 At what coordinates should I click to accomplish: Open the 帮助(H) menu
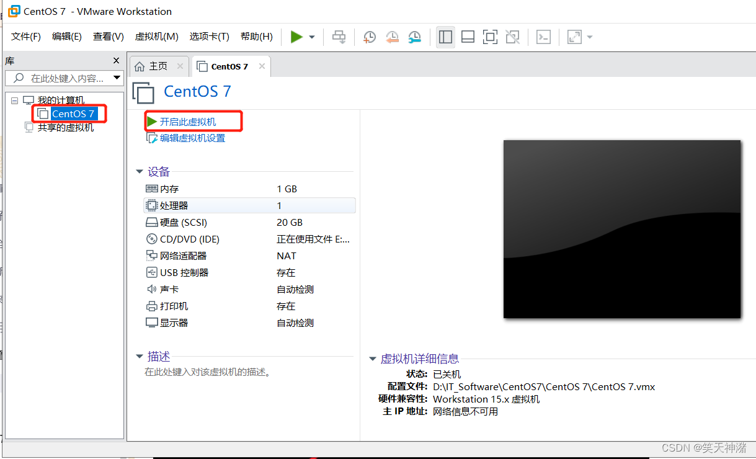257,37
